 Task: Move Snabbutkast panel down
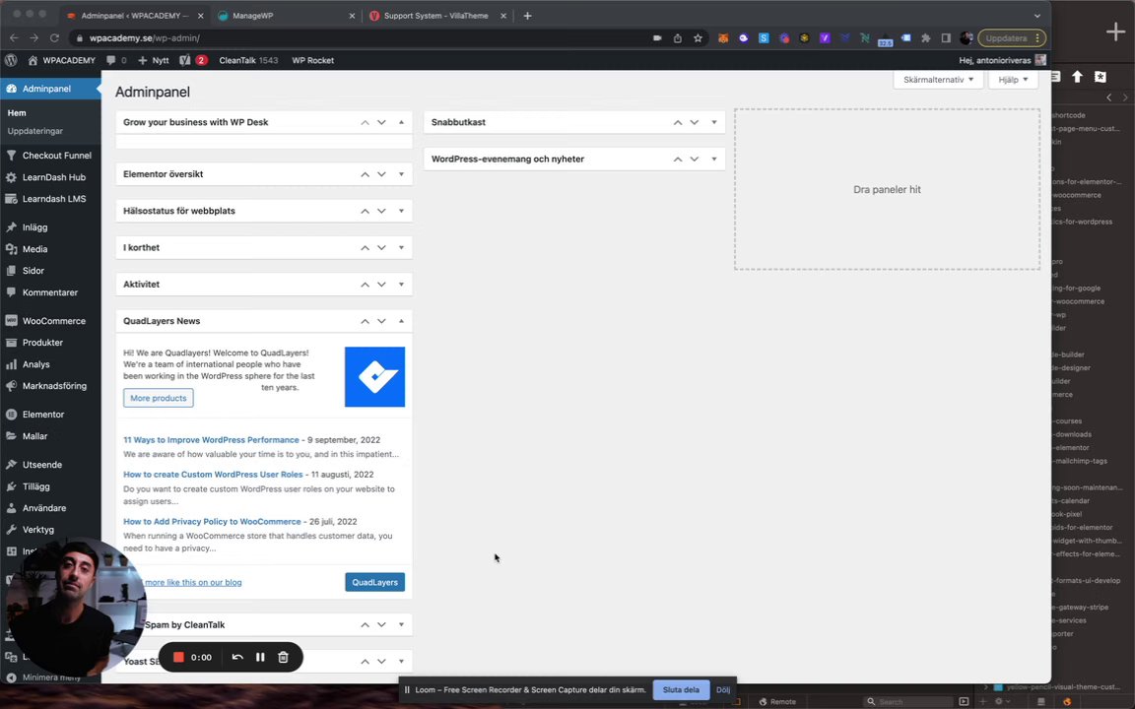click(695, 122)
